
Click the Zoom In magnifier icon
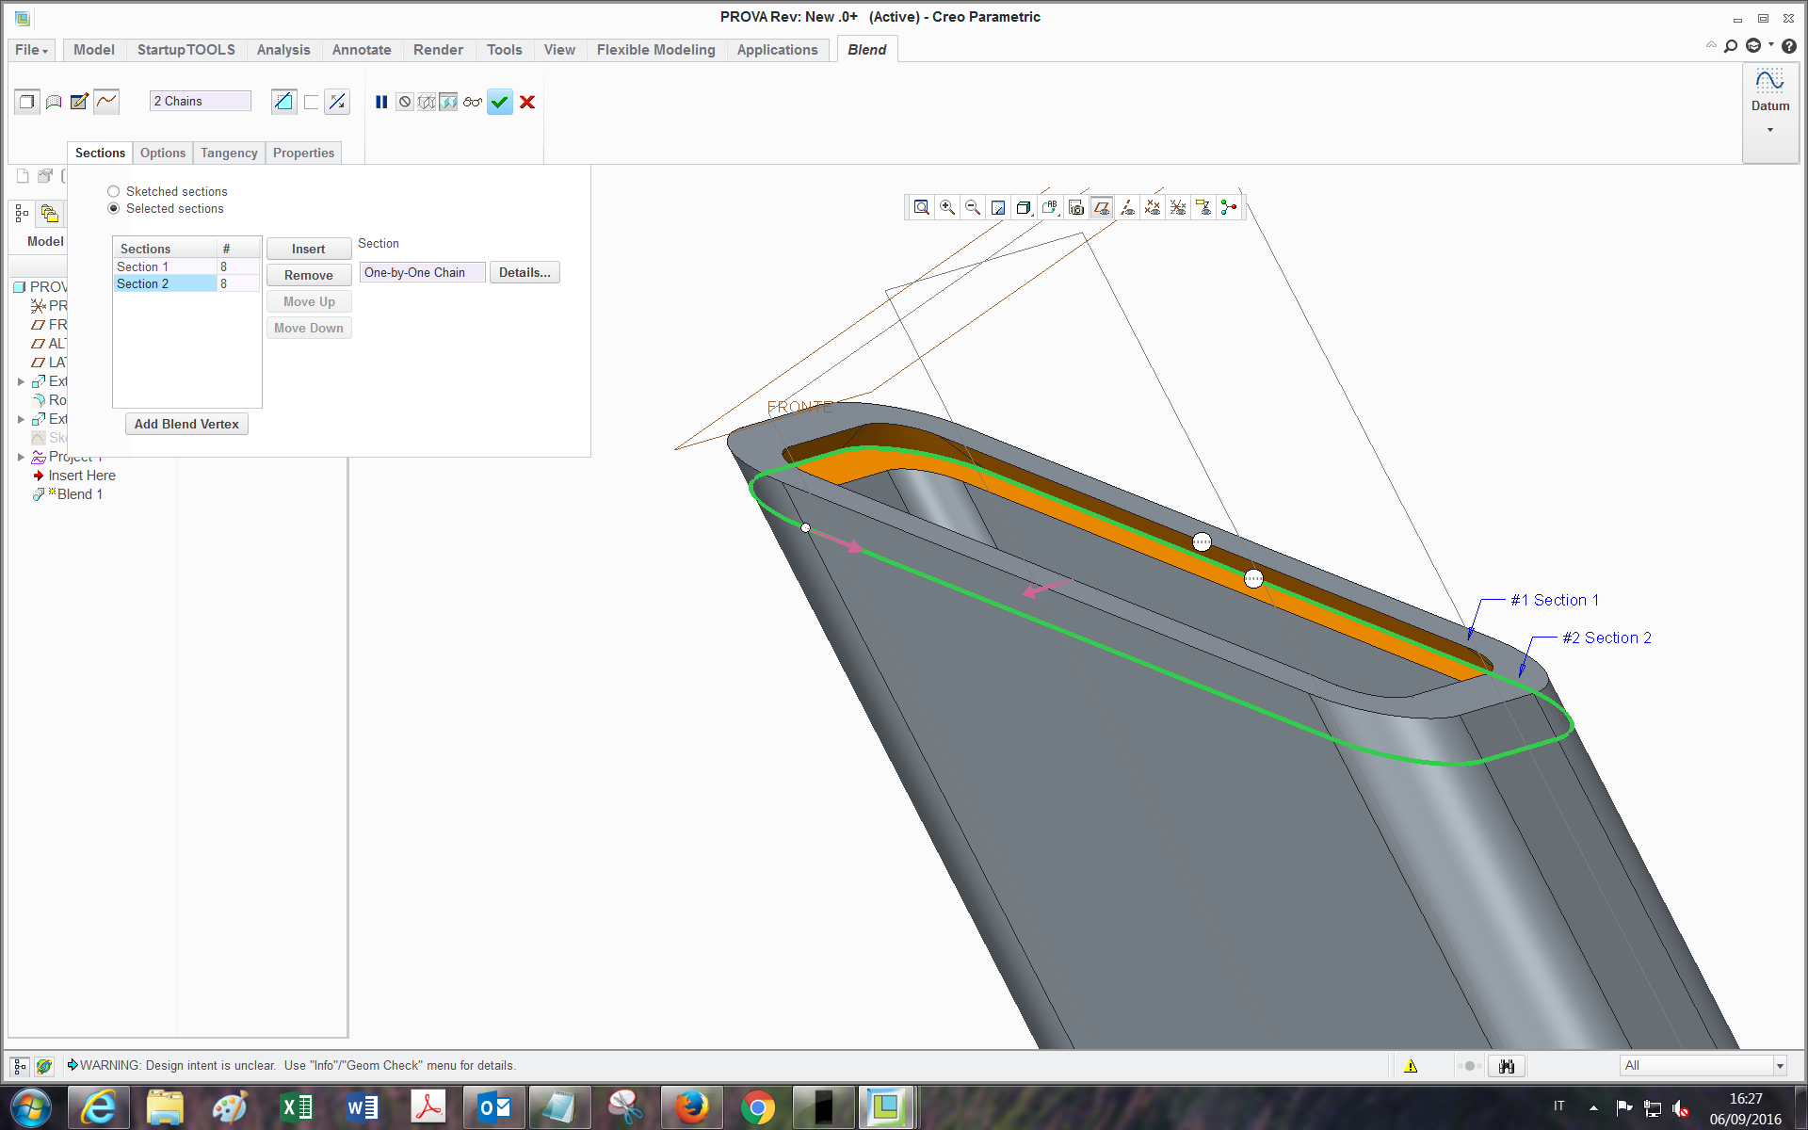click(x=947, y=207)
